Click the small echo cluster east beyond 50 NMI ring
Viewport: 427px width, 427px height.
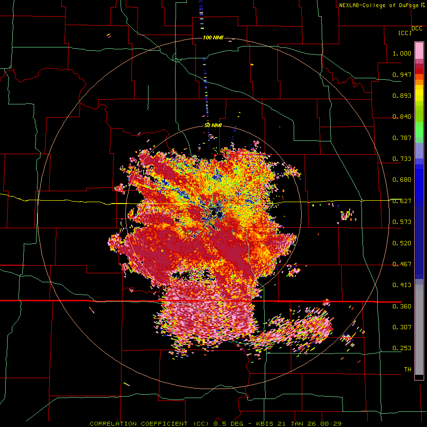[x=347, y=215]
